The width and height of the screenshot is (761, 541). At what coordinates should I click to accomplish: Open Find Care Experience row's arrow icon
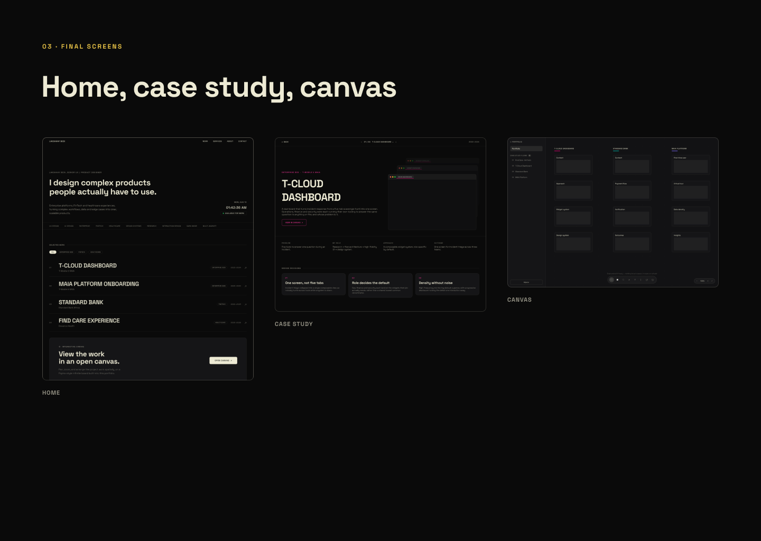point(246,322)
